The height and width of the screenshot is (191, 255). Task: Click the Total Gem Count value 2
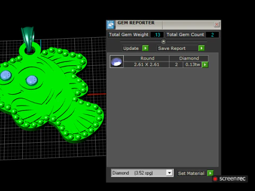coord(212,34)
